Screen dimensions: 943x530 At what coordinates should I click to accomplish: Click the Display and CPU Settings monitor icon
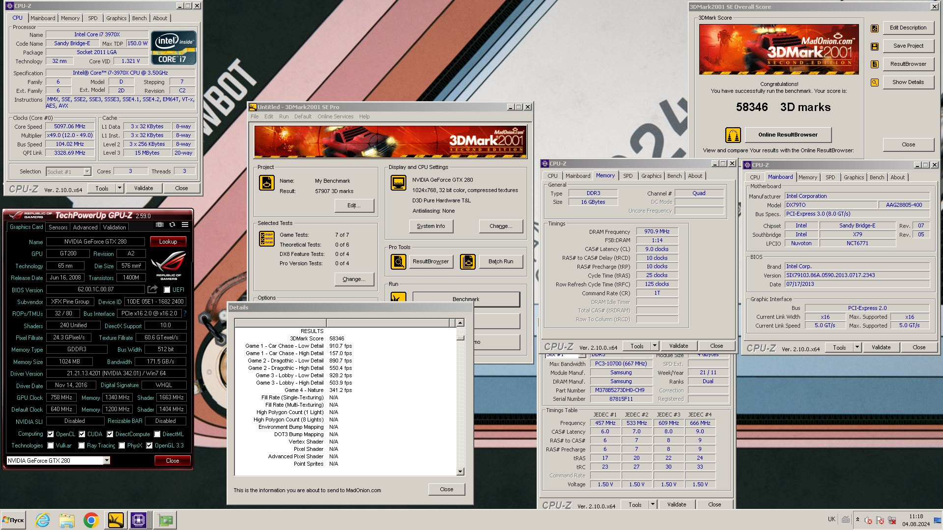point(399,183)
